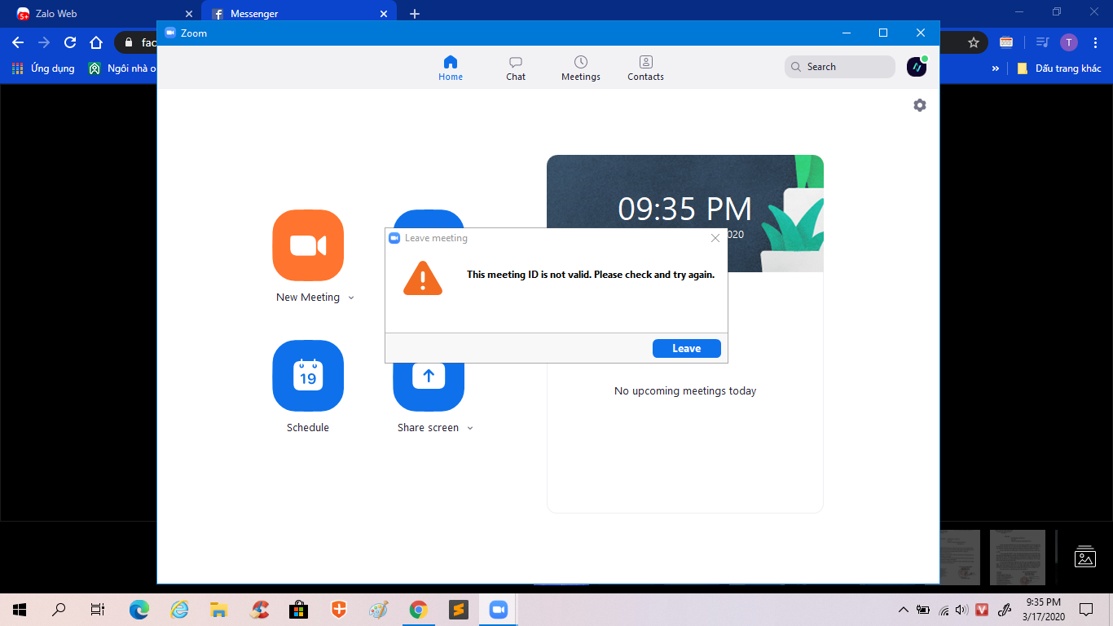Reload the Chrome page

[x=70, y=42]
